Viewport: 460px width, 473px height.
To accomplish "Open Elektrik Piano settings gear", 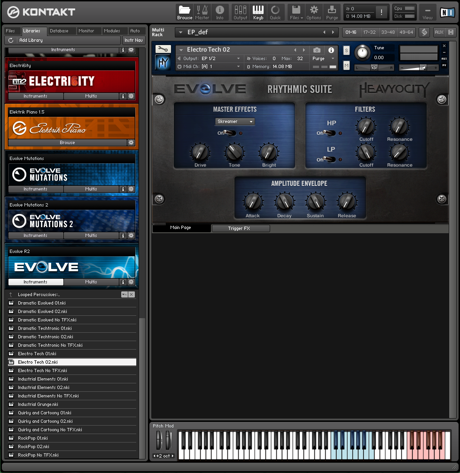I will coord(131,142).
